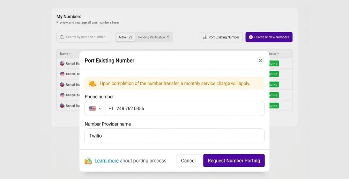Switch to the Pending Verification tab
349x179 pixels.
click(154, 37)
